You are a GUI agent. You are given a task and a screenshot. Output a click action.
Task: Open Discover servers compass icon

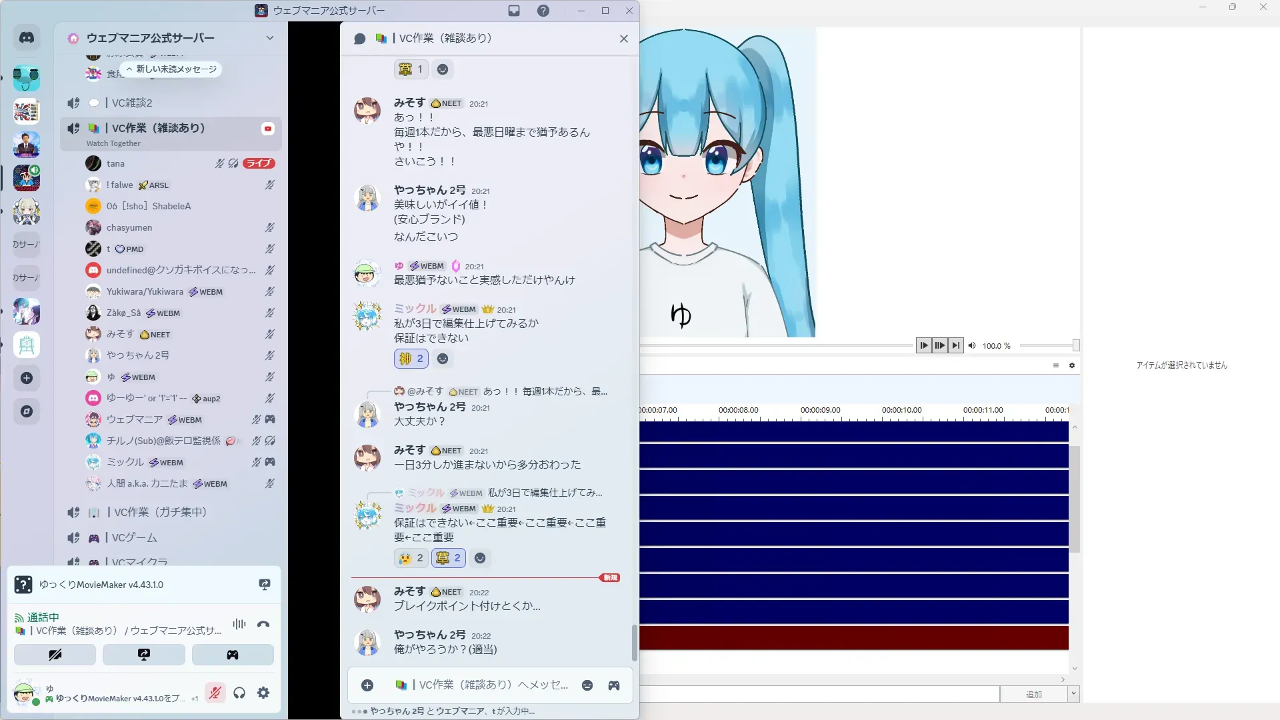pos(27,411)
